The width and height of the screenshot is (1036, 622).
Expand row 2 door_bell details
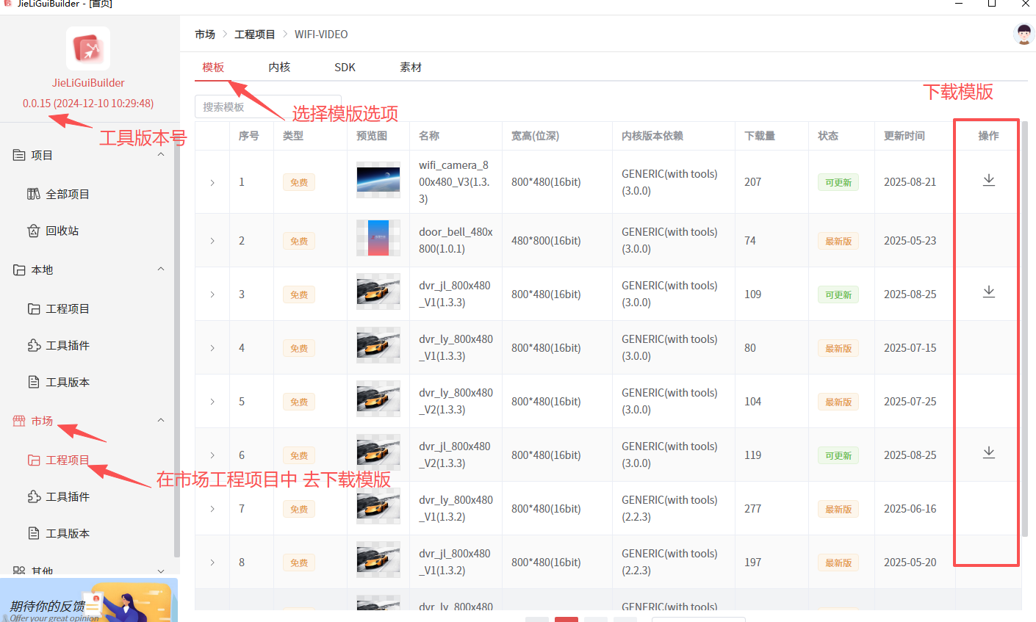(x=212, y=241)
